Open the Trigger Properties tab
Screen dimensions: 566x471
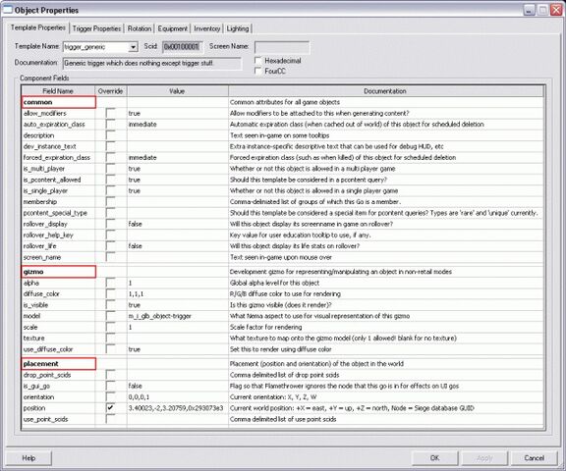pos(96,28)
